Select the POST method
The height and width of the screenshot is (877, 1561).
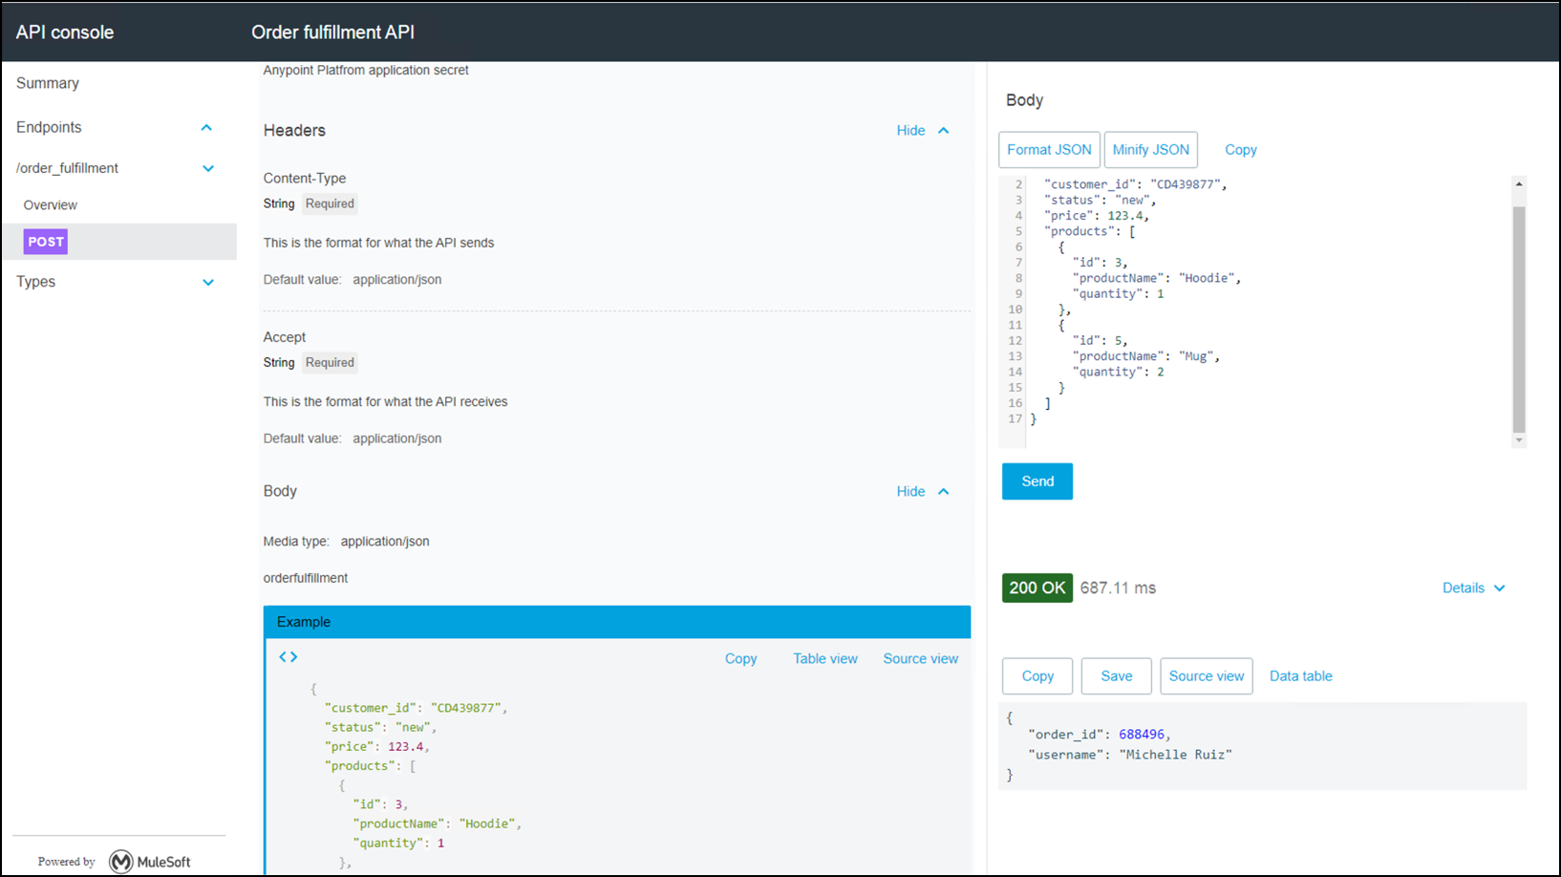click(46, 242)
